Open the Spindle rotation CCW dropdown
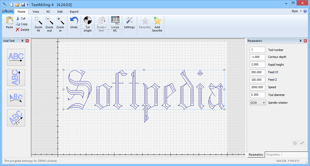 coord(258,103)
